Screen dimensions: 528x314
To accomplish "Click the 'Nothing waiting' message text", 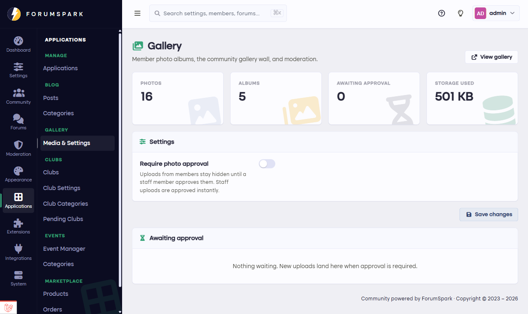I will pos(325,266).
